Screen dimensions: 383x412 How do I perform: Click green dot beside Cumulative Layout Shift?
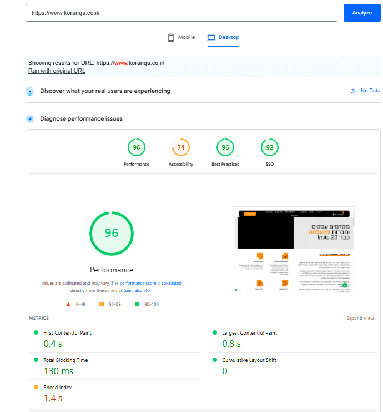pyautogui.click(x=215, y=360)
